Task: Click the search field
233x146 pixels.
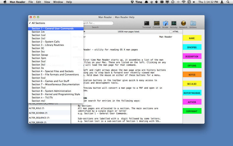Action: (98, 23)
